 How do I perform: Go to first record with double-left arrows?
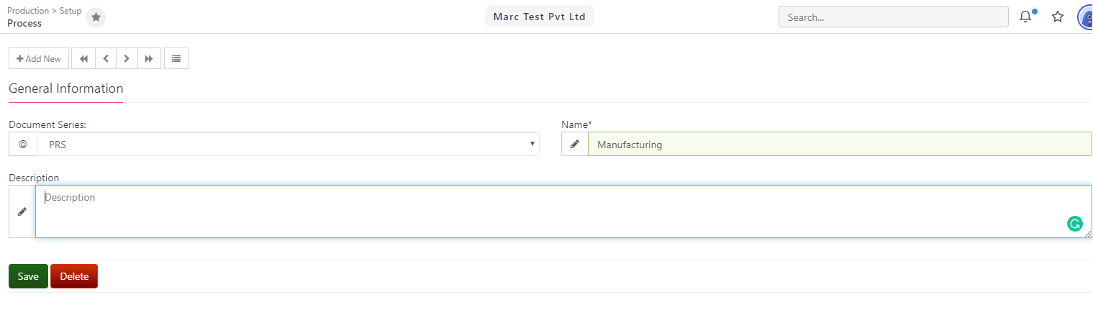pos(83,58)
